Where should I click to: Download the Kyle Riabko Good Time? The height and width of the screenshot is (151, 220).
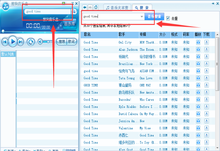pos(207,107)
